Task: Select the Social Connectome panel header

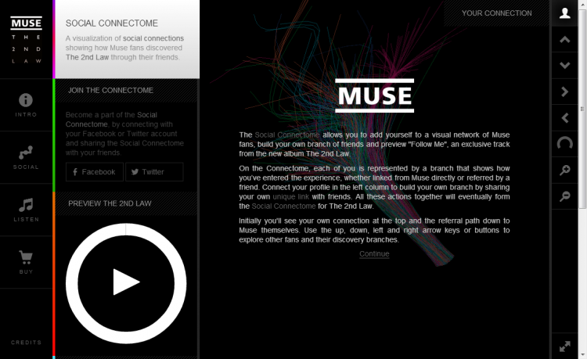Action: point(128,39)
